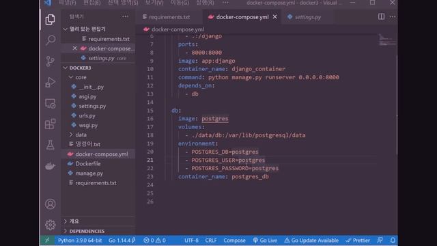Open requirements.txt in DOCKER3 tree
437x246 pixels.
[98, 183]
